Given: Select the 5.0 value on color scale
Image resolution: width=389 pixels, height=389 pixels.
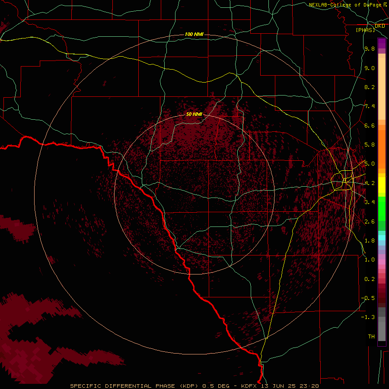Looking at the screenshot, I should 370,164.
